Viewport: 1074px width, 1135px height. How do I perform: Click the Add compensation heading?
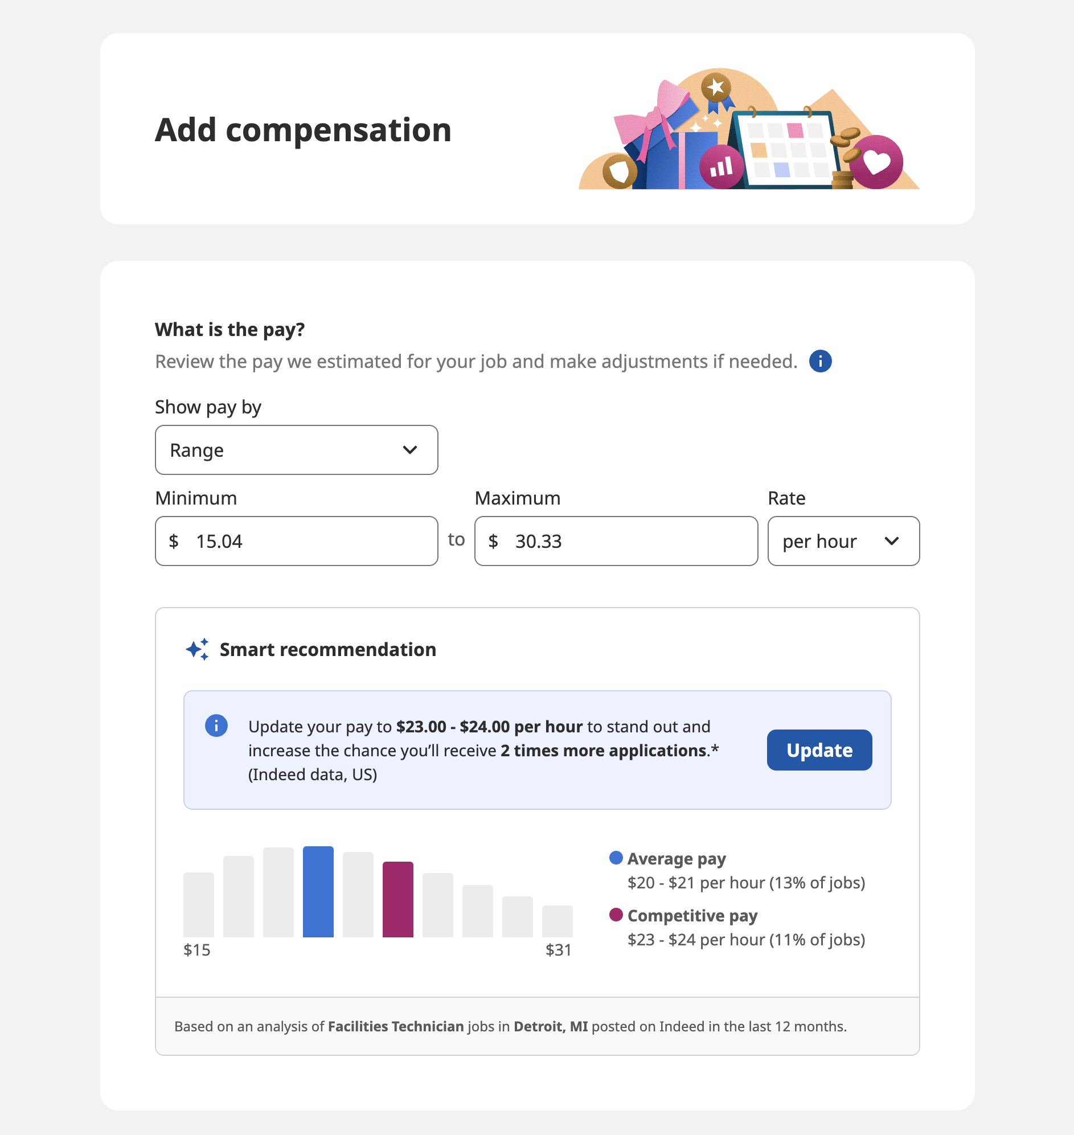coord(302,129)
